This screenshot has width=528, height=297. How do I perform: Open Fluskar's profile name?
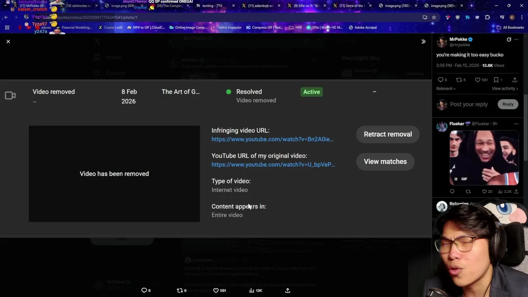457,124
